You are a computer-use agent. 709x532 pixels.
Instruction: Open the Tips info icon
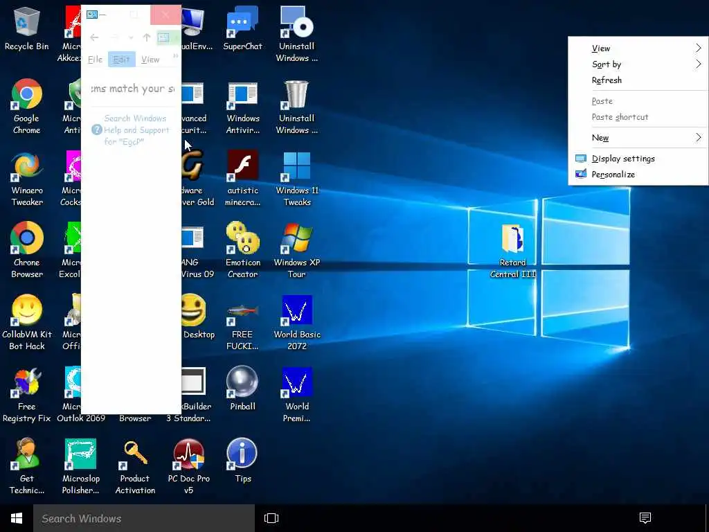click(242, 461)
